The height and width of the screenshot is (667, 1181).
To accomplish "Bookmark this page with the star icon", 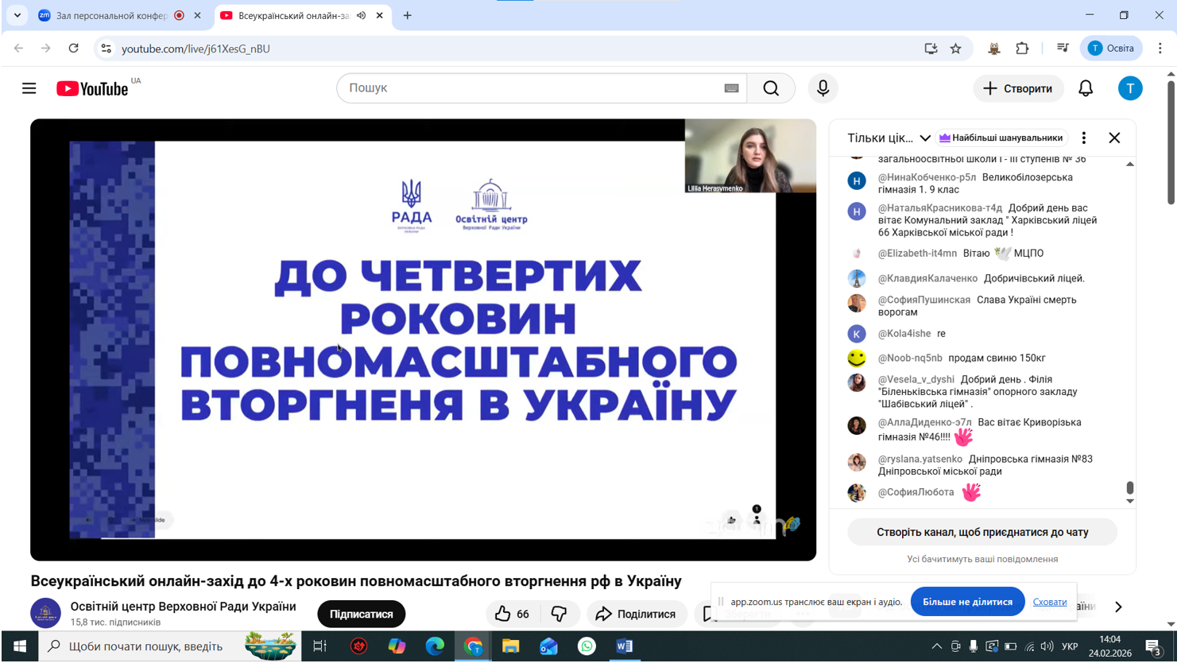I will pos(955,48).
